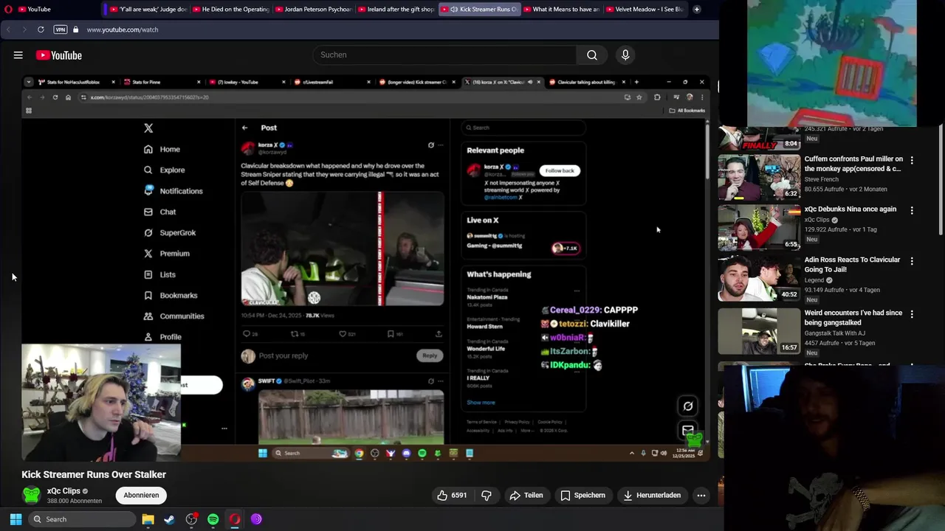
Task: Open Steam from the taskbar
Action: 169,519
